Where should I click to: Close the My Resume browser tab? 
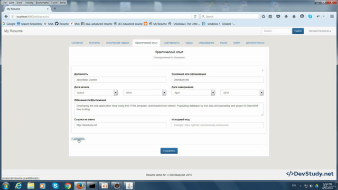[48, 9]
